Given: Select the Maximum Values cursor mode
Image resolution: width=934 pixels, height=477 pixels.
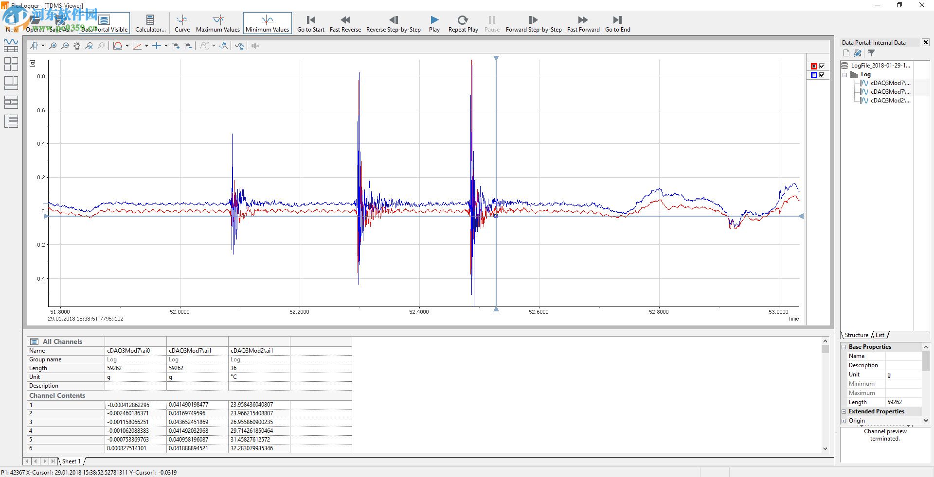Looking at the screenshot, I should coord(217,23).
